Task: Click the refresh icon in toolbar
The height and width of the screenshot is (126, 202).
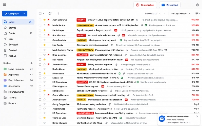Action: (x=50, y=14)
